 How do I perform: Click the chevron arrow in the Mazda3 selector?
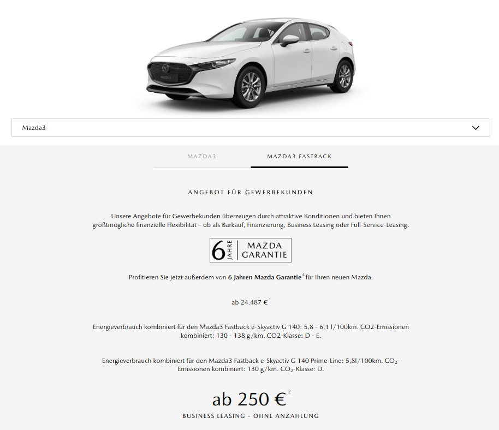[x=476, y=128]
